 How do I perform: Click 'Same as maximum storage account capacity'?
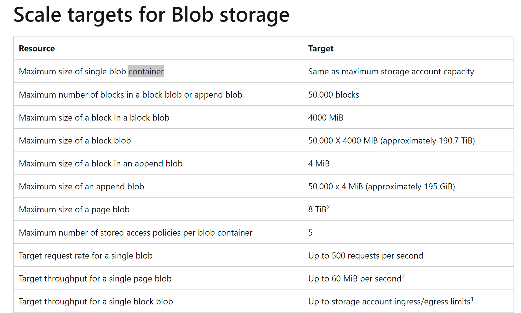point(391,71)
